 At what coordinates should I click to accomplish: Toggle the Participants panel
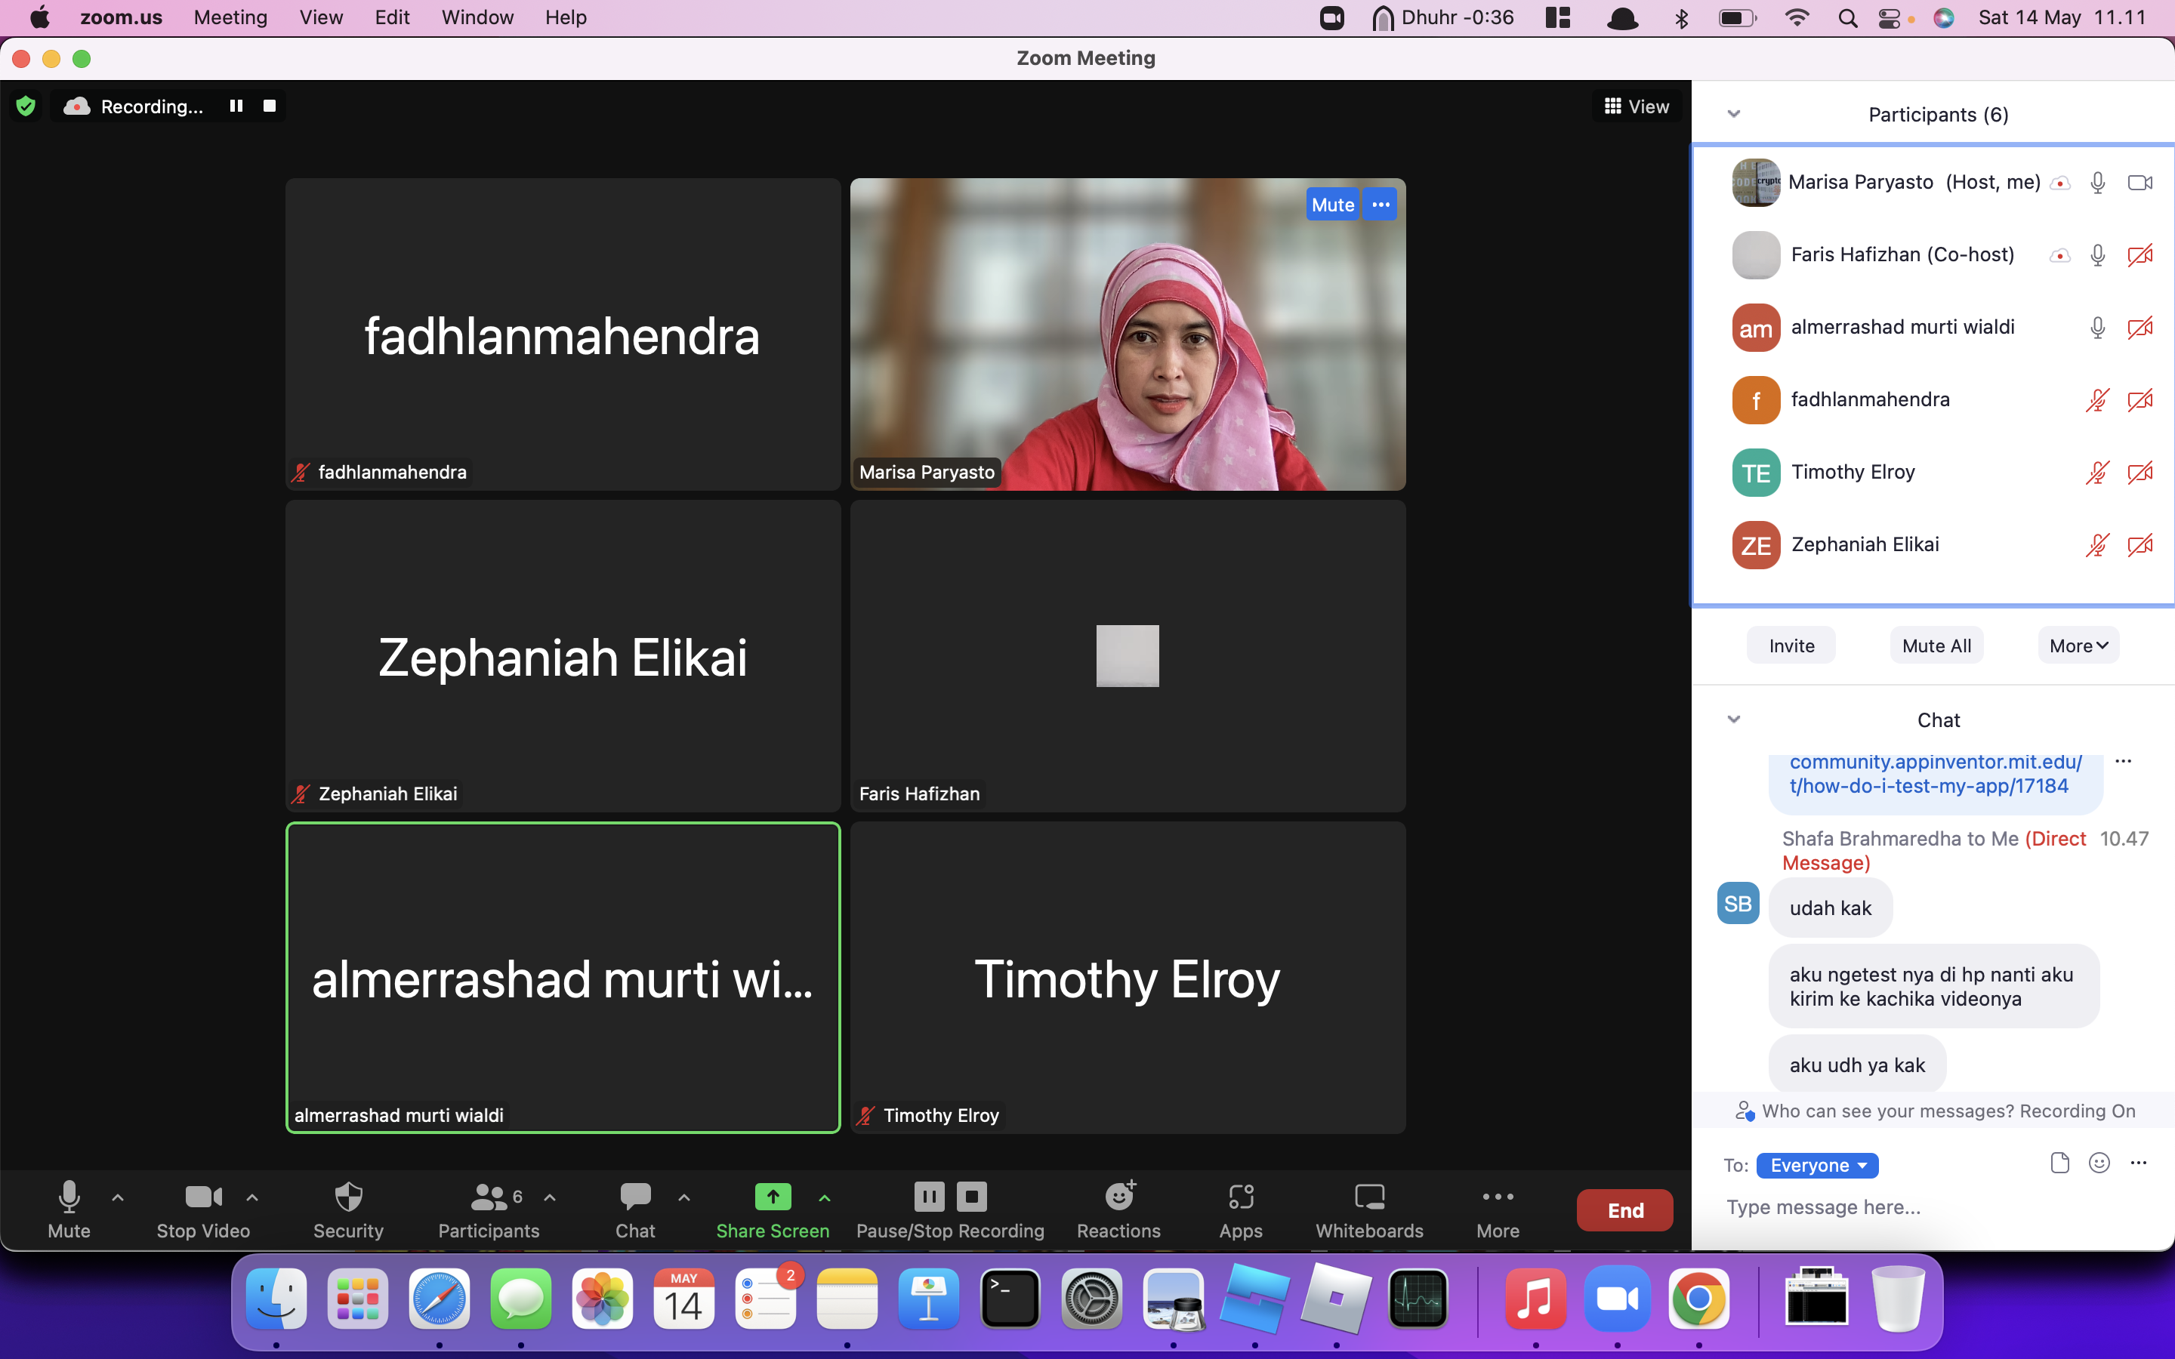tap(489, 1210)
